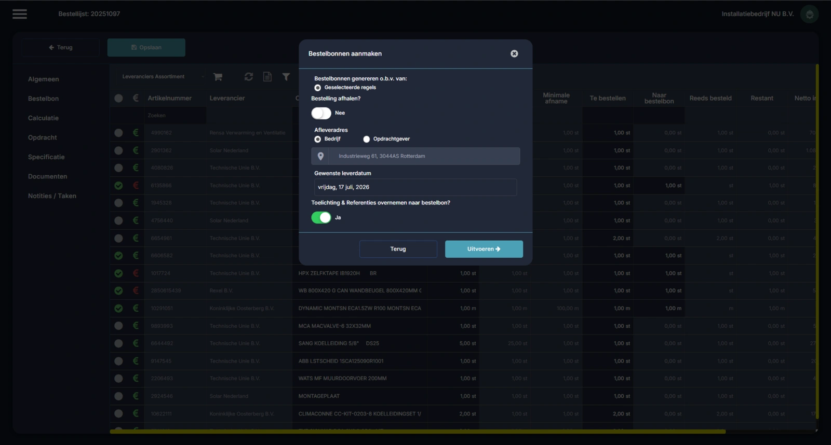Click euro icon of row 4756440
This screenshot has height=445, width=831.
136,220
